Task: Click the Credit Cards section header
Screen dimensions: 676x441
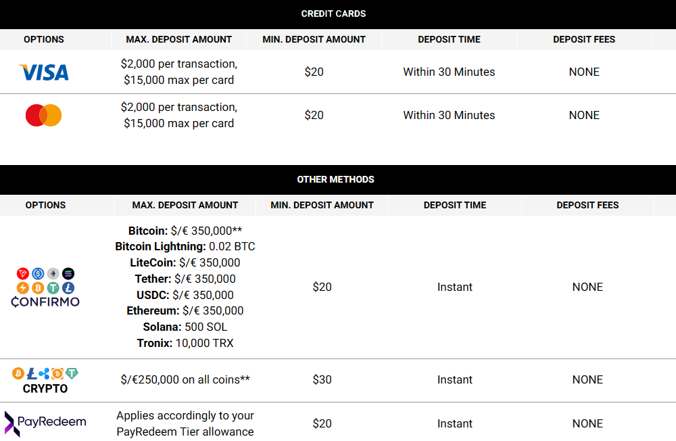Action: point(334,14)
